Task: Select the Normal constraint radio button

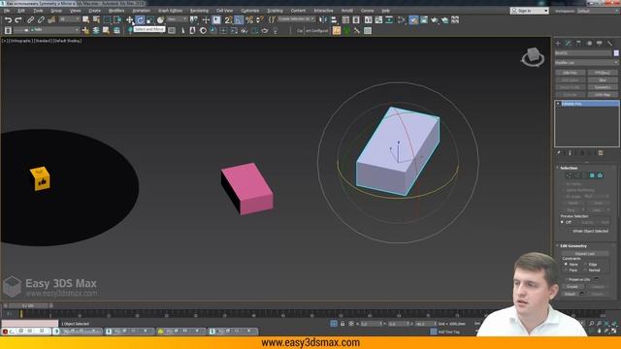Action: click(585, 270)
